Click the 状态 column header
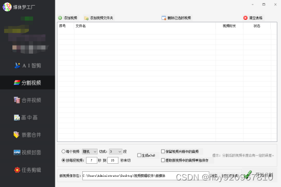The image size is (281, 187). click(257, 26)
